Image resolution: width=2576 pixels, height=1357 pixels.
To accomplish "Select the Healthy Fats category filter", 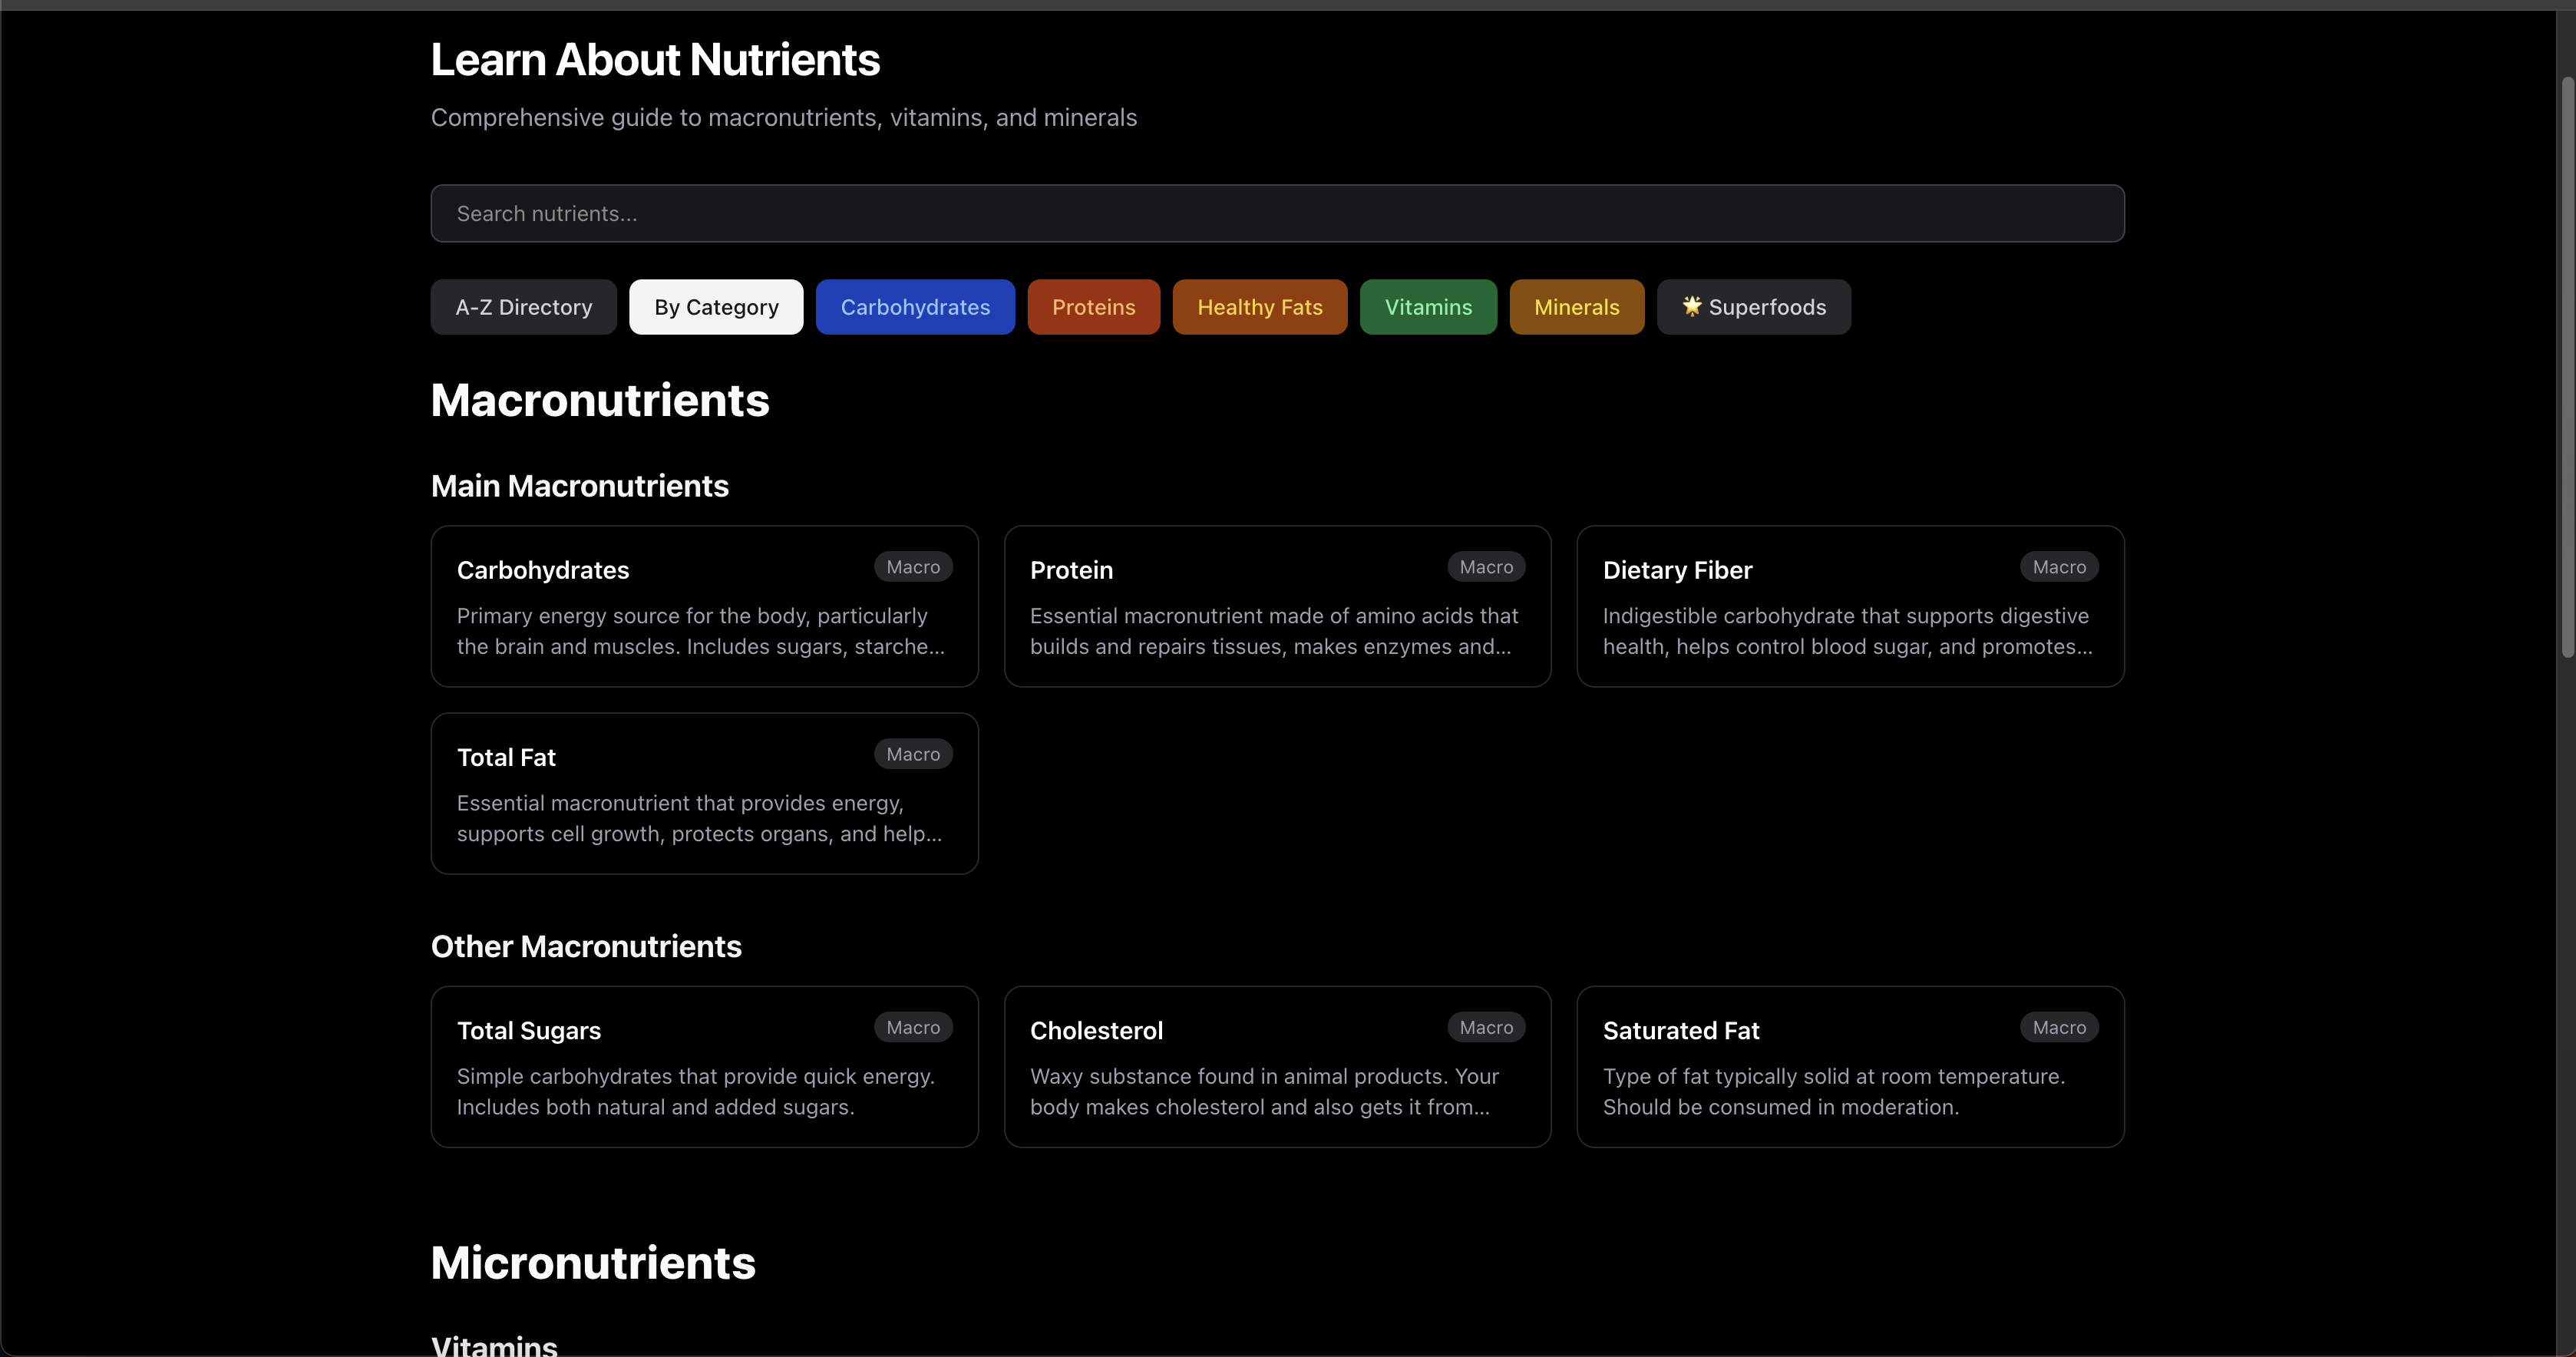I will (1259, 306).
